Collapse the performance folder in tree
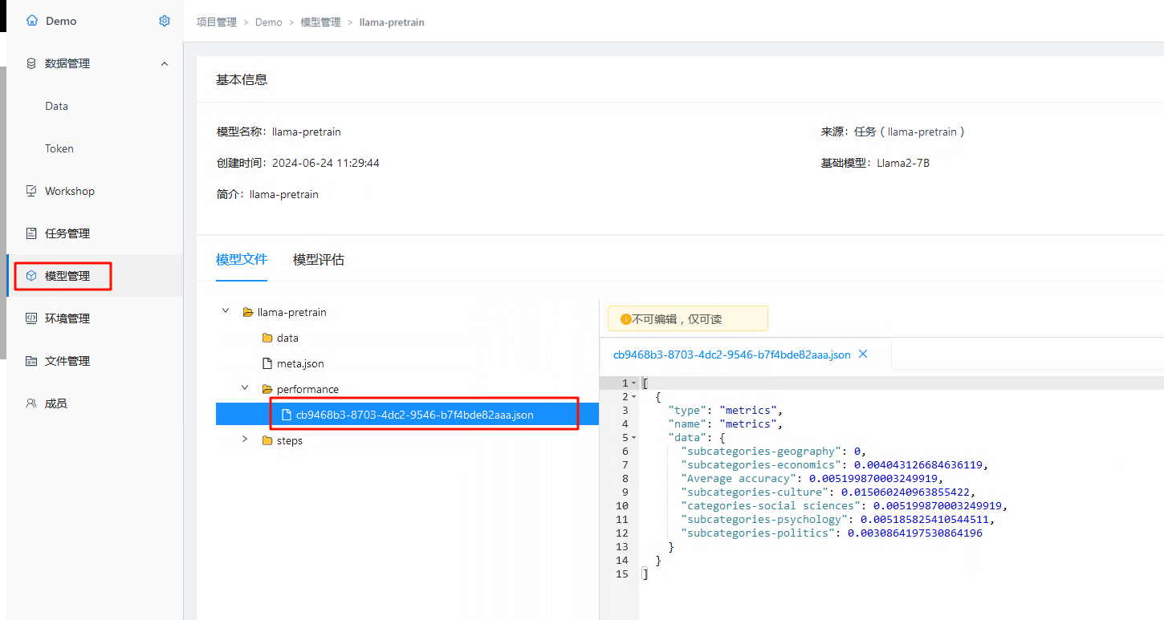This screenshot has height=620, width=1164. click(245, 388)
